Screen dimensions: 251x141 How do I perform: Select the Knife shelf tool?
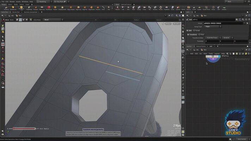tap(103, 7)
